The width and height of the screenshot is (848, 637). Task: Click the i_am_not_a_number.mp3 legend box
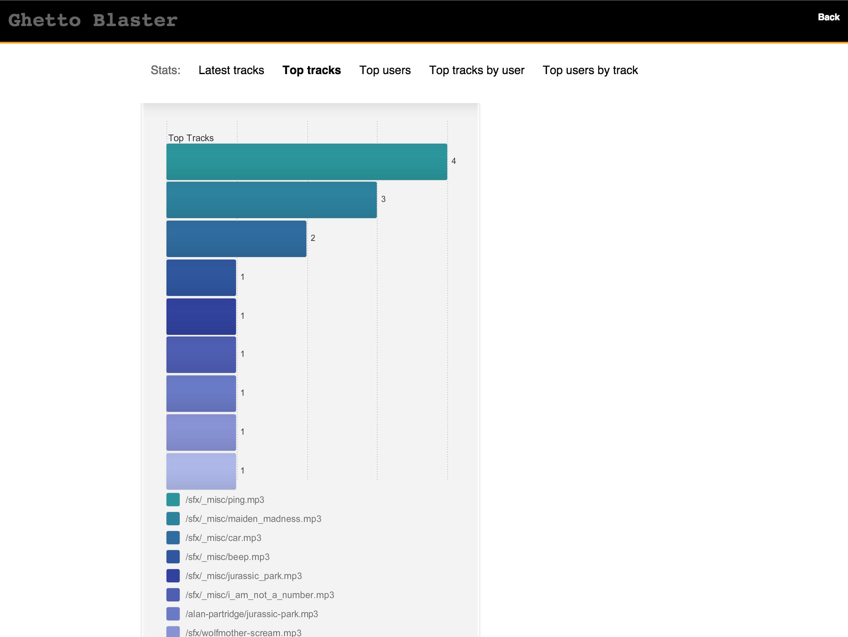pyautogui.click(x=172, y=595)
